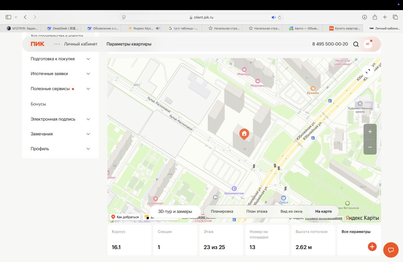Click the orange house marker on map

244,134
